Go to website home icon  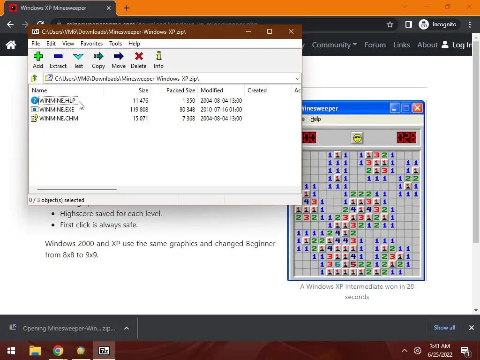(x=11, y=45)
